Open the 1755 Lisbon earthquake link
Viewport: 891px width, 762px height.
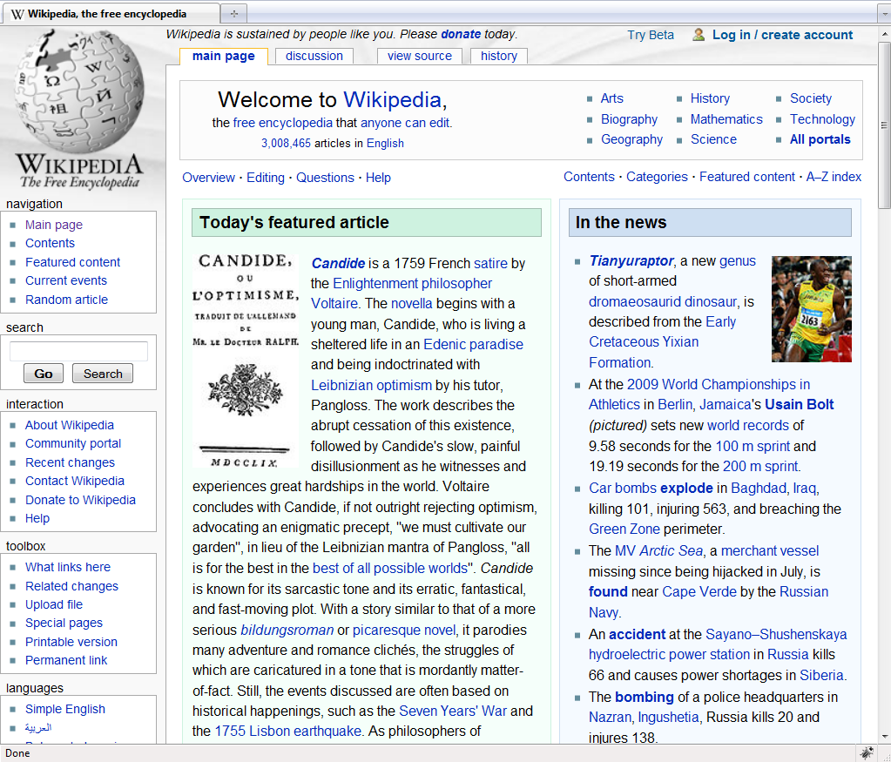pos(287,731)
